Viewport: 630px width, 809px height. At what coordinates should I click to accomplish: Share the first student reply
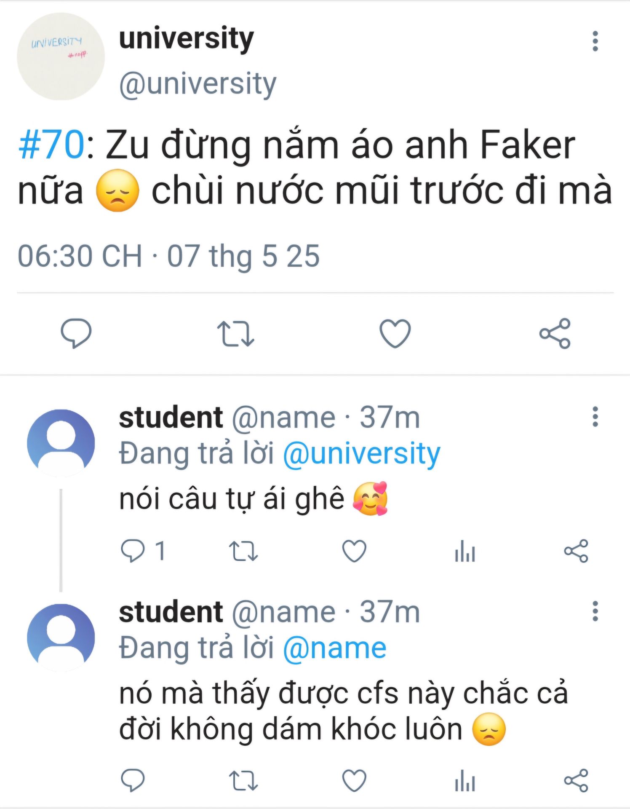[x=576, y=551]
